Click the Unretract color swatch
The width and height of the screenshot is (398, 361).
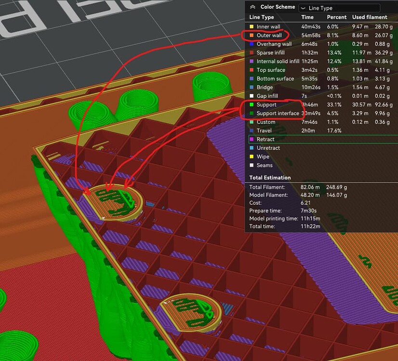point(252,148)
